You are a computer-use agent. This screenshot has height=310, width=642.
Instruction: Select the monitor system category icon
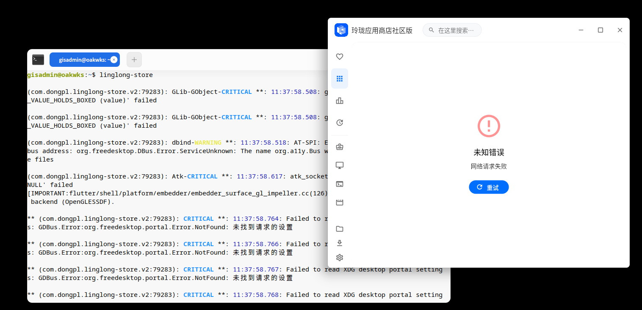339,165
